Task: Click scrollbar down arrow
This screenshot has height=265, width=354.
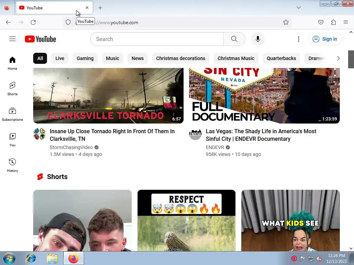Action: (351, 248)
